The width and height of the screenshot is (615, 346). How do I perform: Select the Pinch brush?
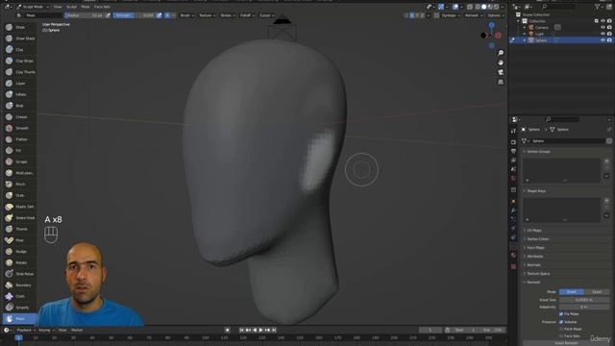(19, 184)
